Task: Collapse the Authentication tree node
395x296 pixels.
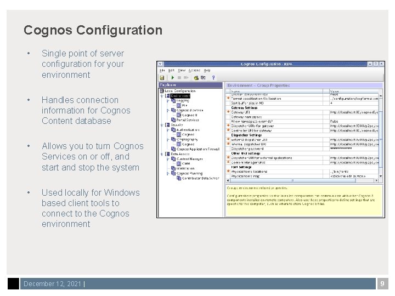Action: pos(168,130)
